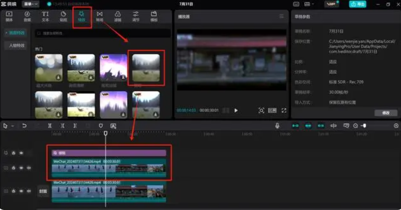Open the 贴纸 sticker tab
401x210 pixels.
click(x=64, y=17)
